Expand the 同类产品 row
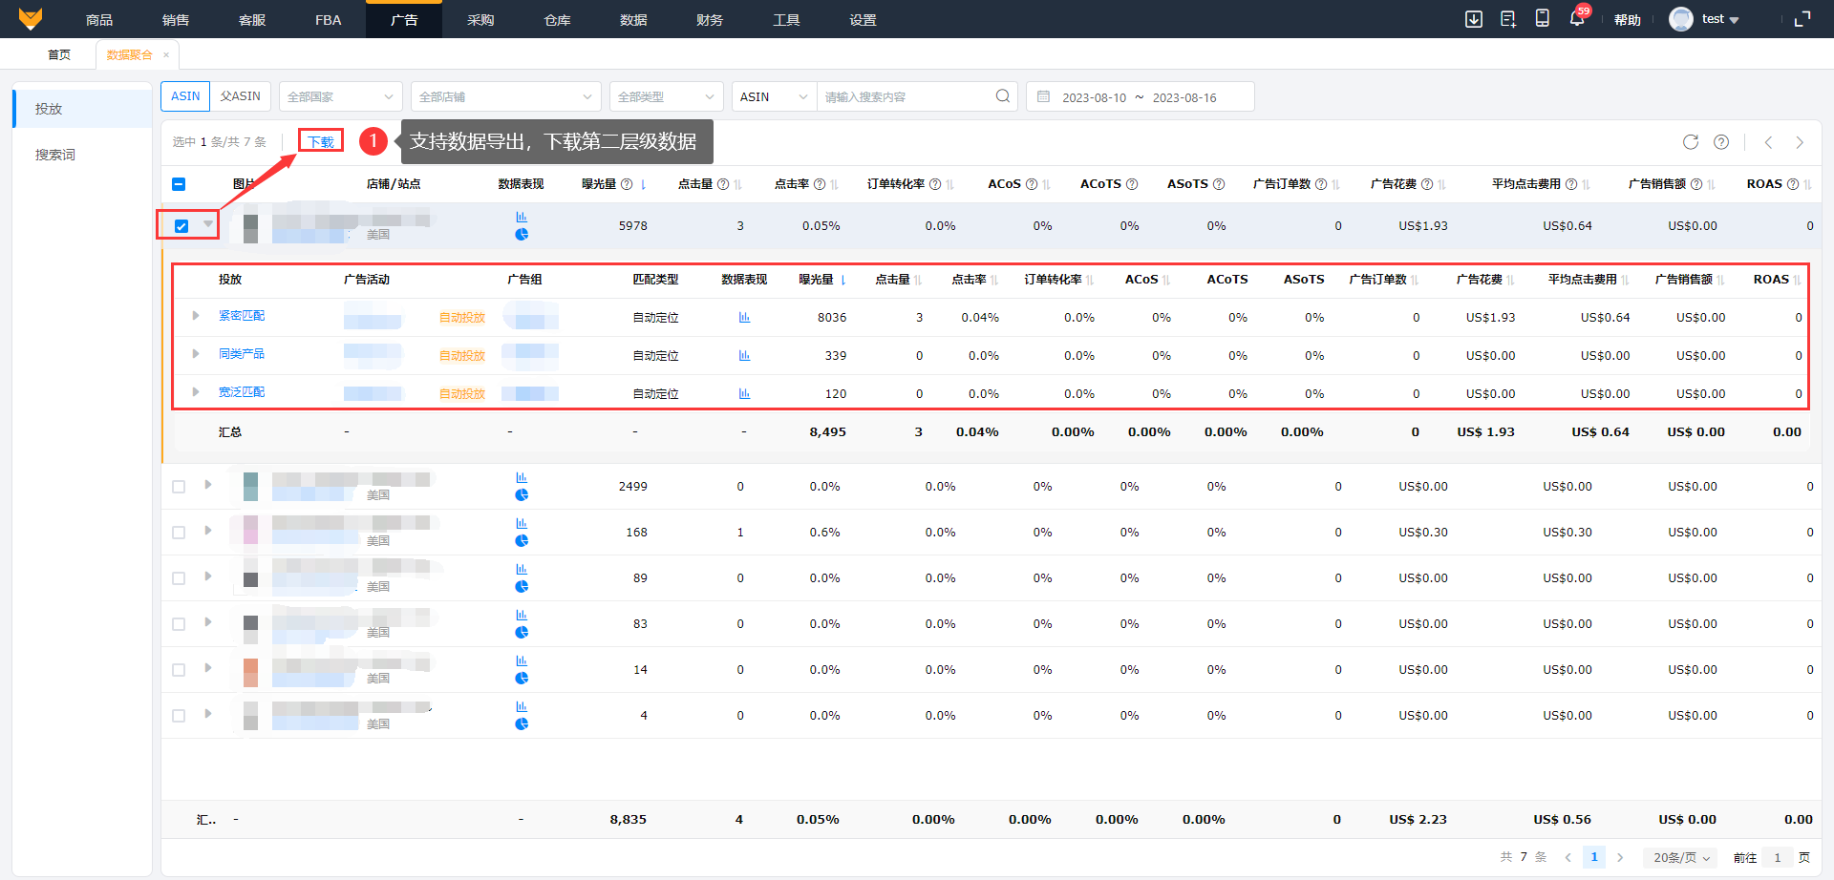Image resolution: width=1834 pixels, height=880 pixels. [x=196, y=354]
